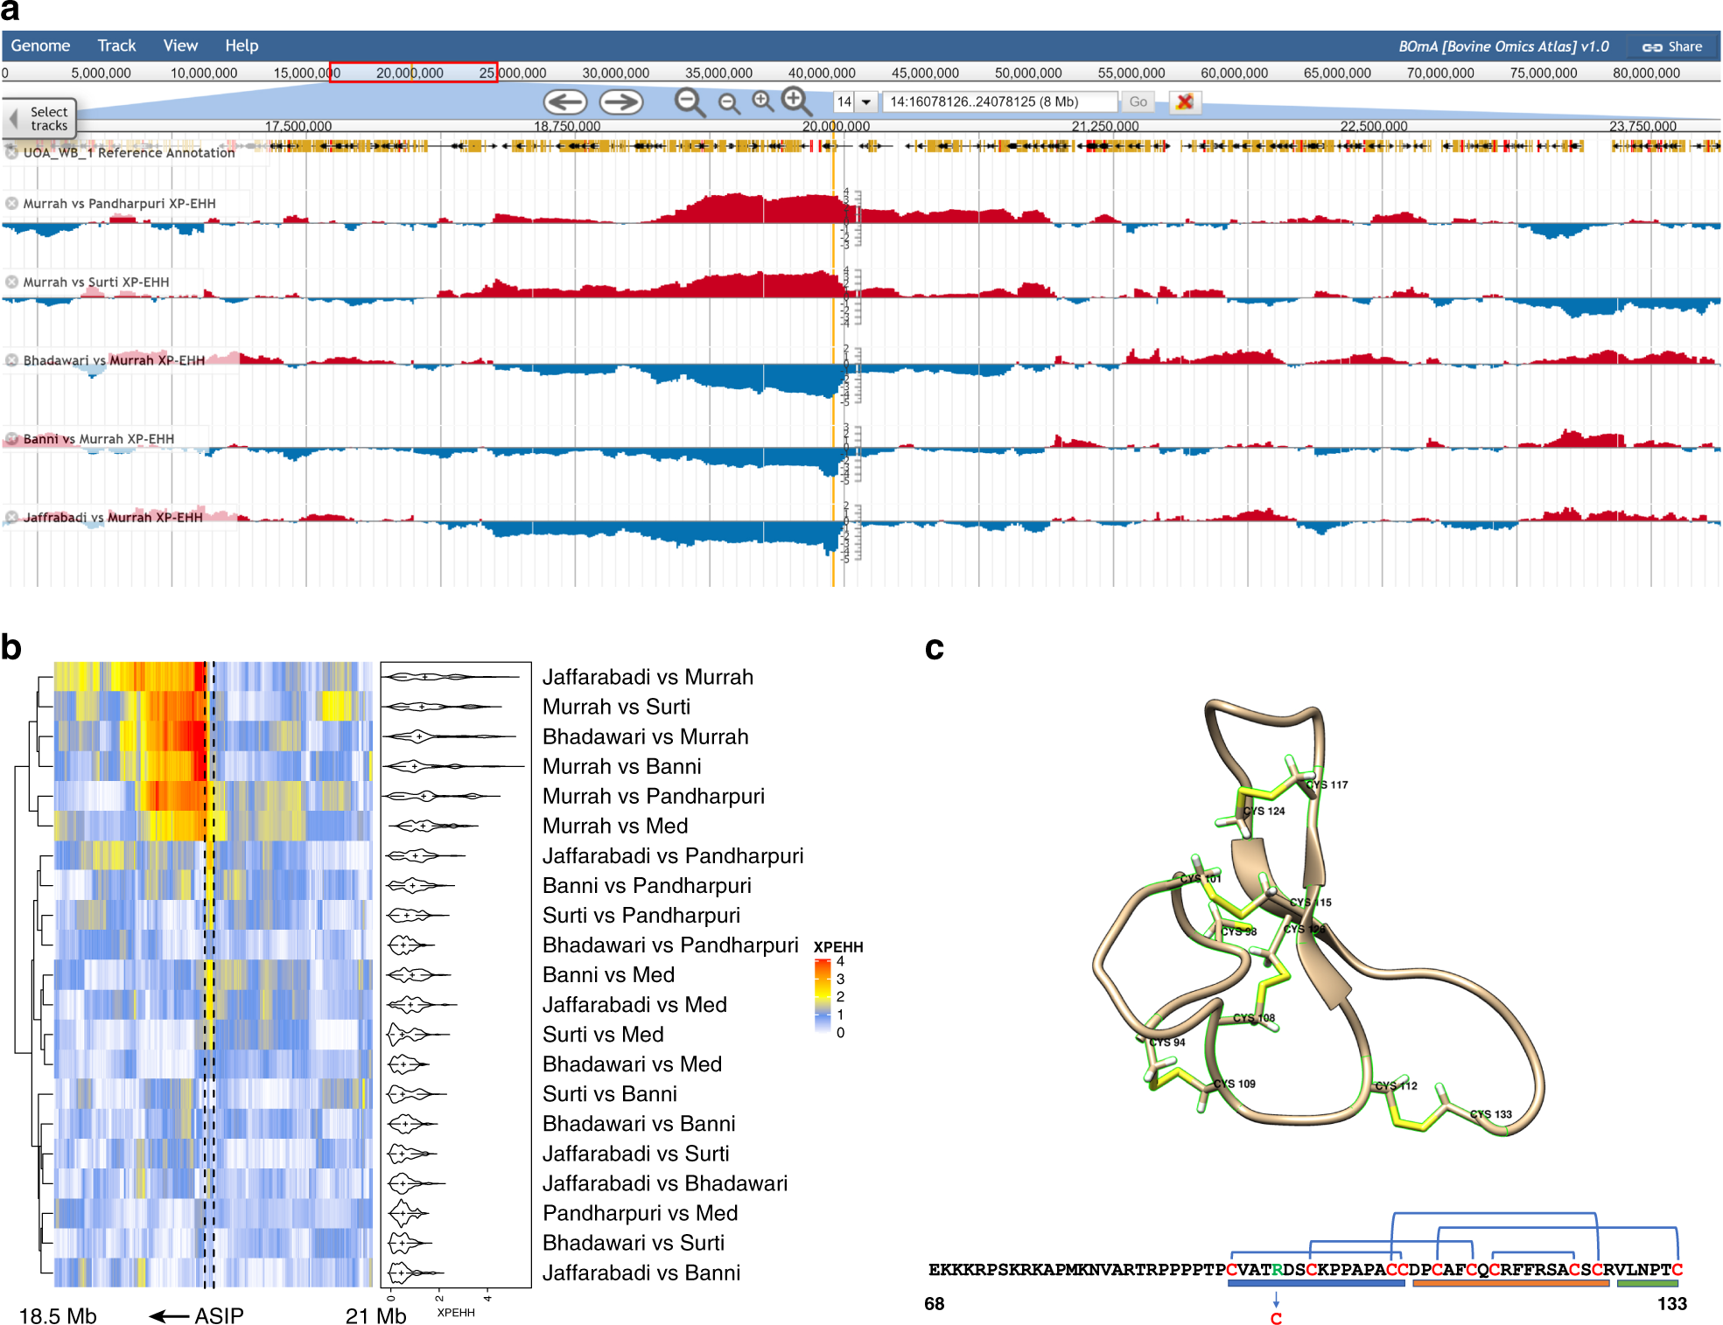The height and width of the screenshot is (1325, 1723).
Task: Click the Share link icon in the header
Action: 1653,46
